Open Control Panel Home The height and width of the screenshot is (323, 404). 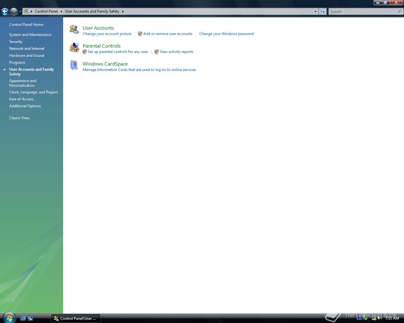pos(26,25)
